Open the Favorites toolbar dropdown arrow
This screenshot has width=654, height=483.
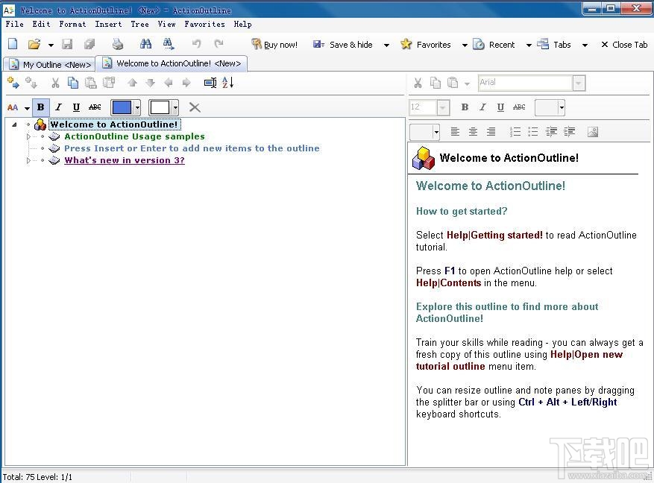pyautogui.click(x=465, y=45)
